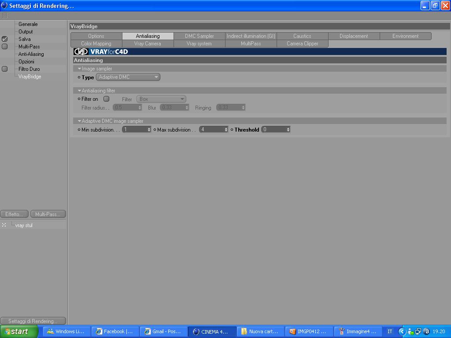Open Nuova cartella folder from taskbar
The width and height of the screenshot is (451, 338).
click(260, 331)
